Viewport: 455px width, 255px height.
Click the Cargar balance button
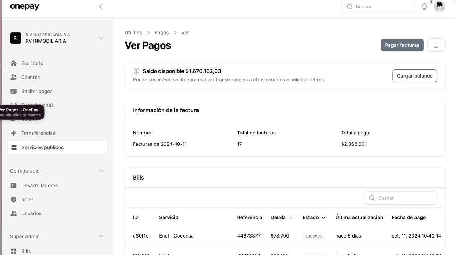(x=415, y=76)
